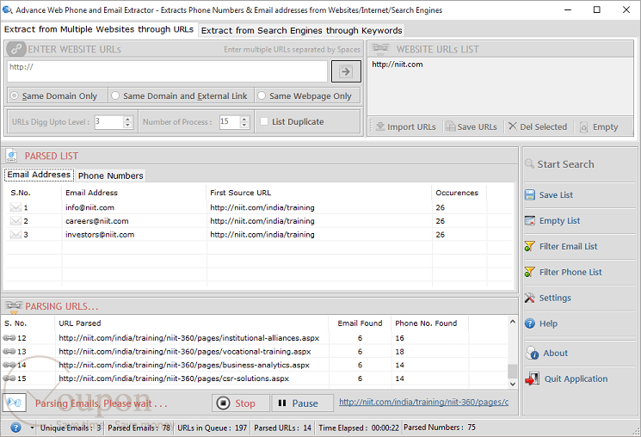Image resolution: width=641 pixels, height=437 pixels.
Task: Click the Start Search label
Action: [x=565, y=164]
